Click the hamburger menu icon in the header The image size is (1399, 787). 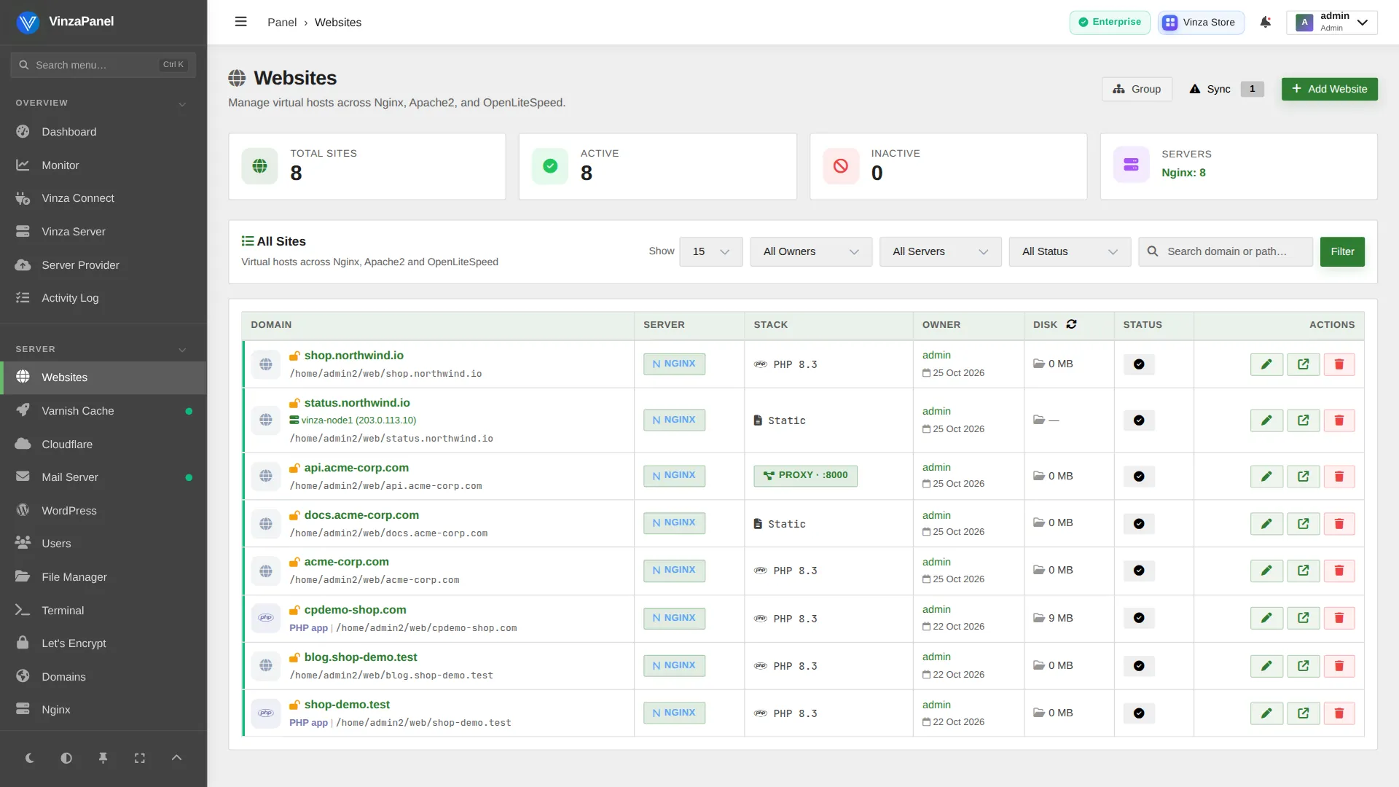point(240,22)
